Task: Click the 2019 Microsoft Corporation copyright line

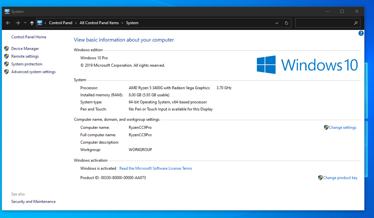Action: pyautogui.click(x=123, y=65)
